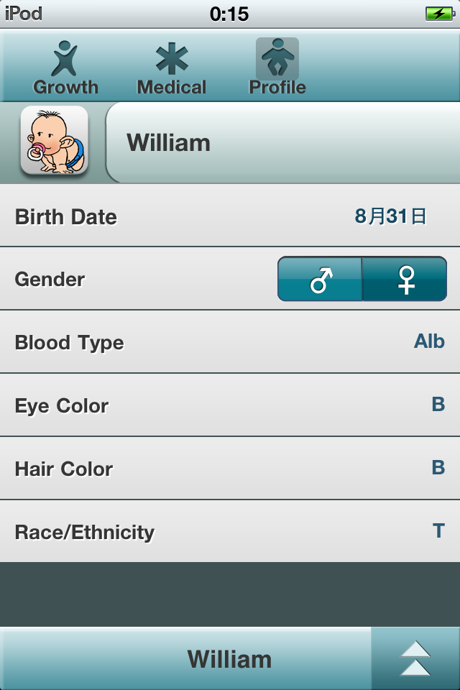Open the Growth section icon
The width and height of the screenshot is (460, 690).
[x=64, y=58]
